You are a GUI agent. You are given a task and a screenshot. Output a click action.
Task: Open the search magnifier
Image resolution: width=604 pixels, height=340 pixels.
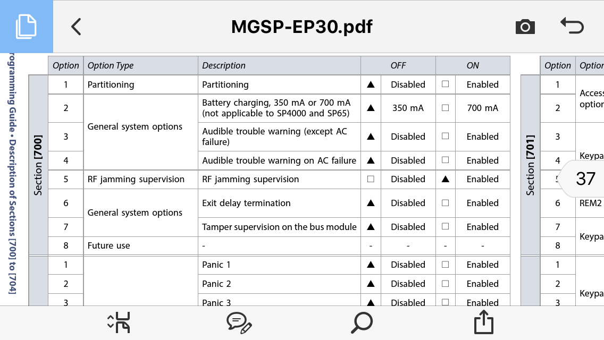[x=362, y=322]
